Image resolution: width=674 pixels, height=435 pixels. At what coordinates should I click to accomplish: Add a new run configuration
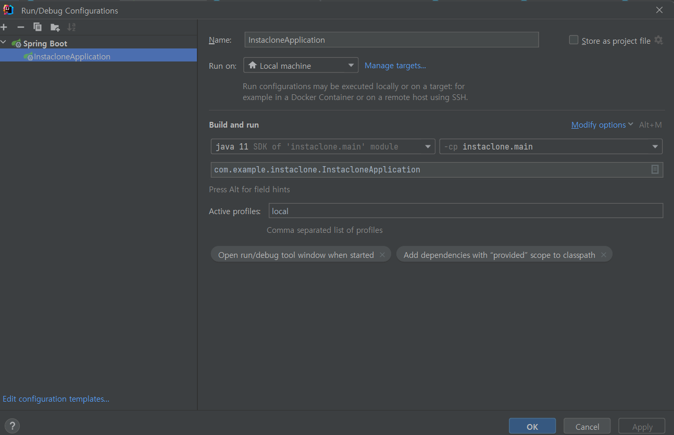click(x=4, y=27)
